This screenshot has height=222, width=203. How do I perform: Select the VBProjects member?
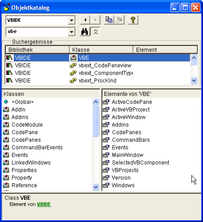[125, 170]
